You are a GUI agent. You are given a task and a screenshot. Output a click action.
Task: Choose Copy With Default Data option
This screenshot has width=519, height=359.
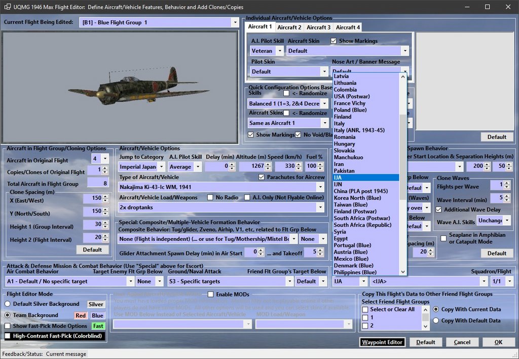tap(435, 320)
